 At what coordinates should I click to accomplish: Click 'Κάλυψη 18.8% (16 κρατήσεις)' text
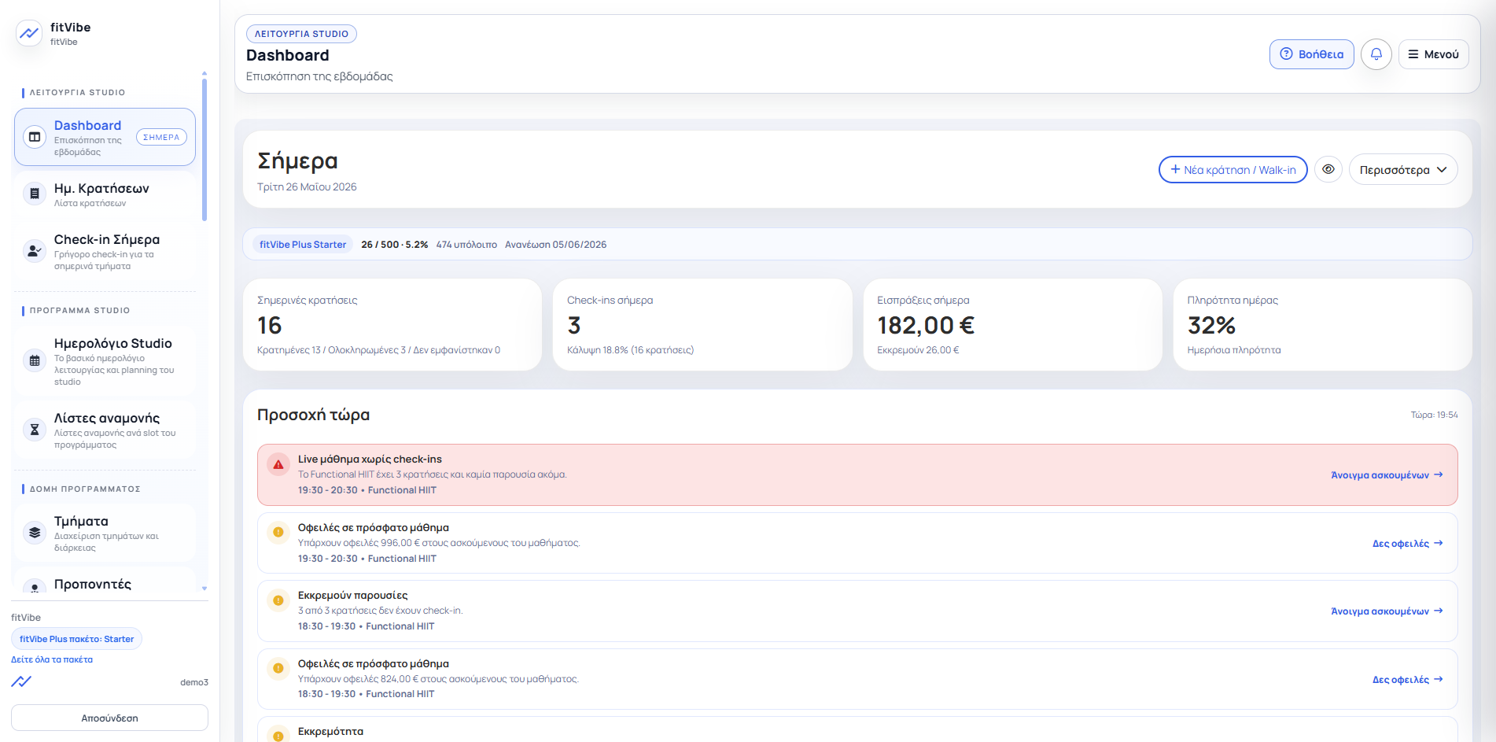point(630,350)
